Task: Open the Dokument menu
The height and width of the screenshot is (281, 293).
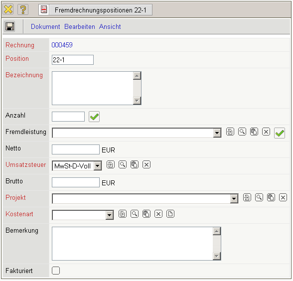Action: pyautogui.click(x=45, y=26)
